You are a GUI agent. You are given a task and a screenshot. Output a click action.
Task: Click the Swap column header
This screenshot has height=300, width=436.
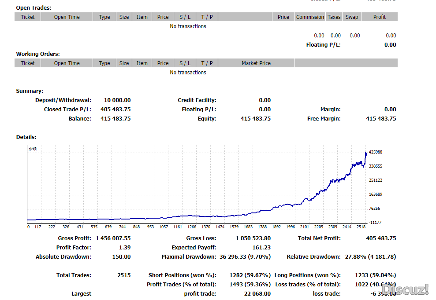click(x=352, y=17)
